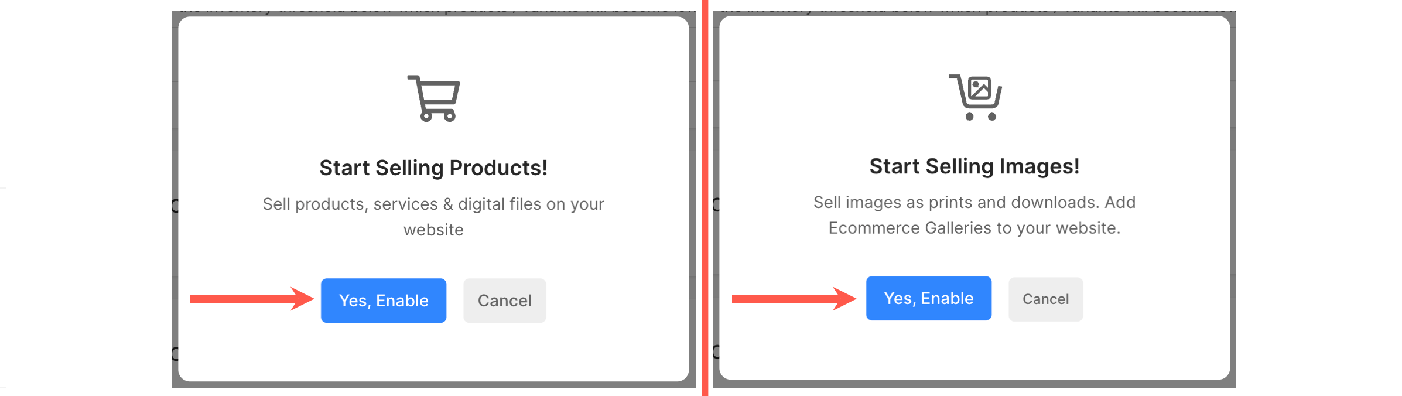This screenshot has width=1402, height=396.
Task: Click the Start Selling Images! heading
Action: pos(974,166)
